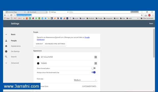
Task: Click the SIGN OUT button
Action: pyautogui.click(x=39, y=44)
